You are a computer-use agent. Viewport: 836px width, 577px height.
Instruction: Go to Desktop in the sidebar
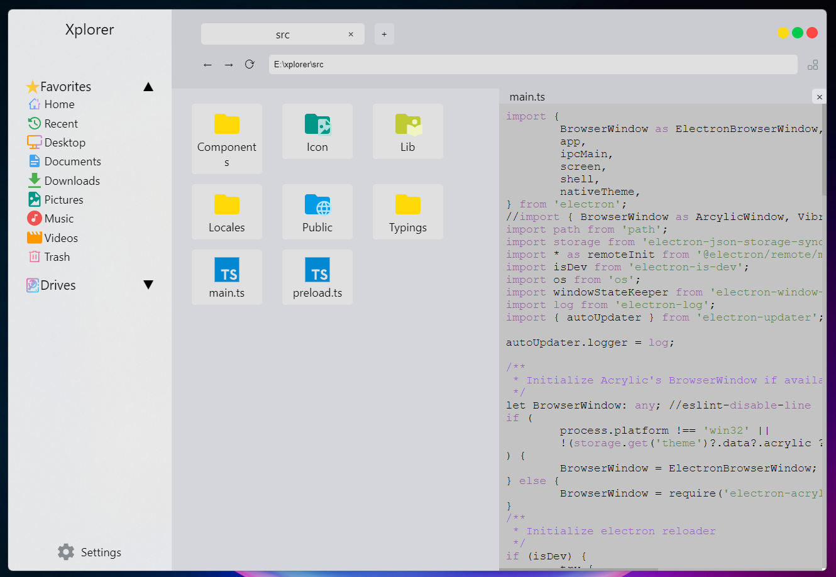(x=57, y=143)
